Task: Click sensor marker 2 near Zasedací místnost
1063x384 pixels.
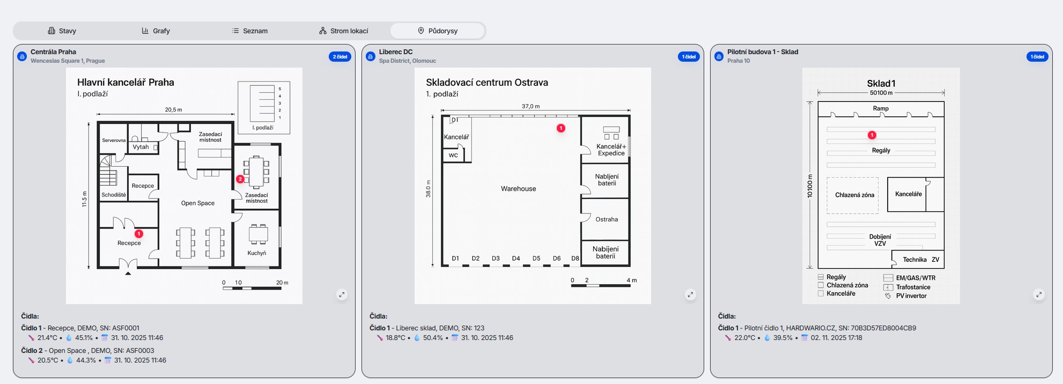Action: pos(240,179)
